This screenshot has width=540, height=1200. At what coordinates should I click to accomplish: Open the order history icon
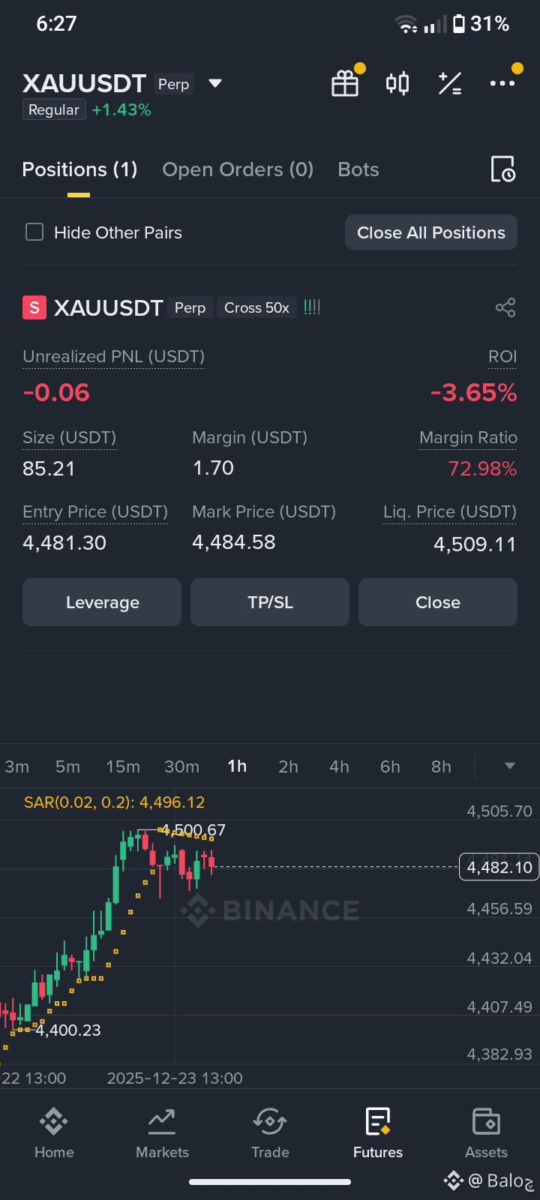click(x=502, y=169)
